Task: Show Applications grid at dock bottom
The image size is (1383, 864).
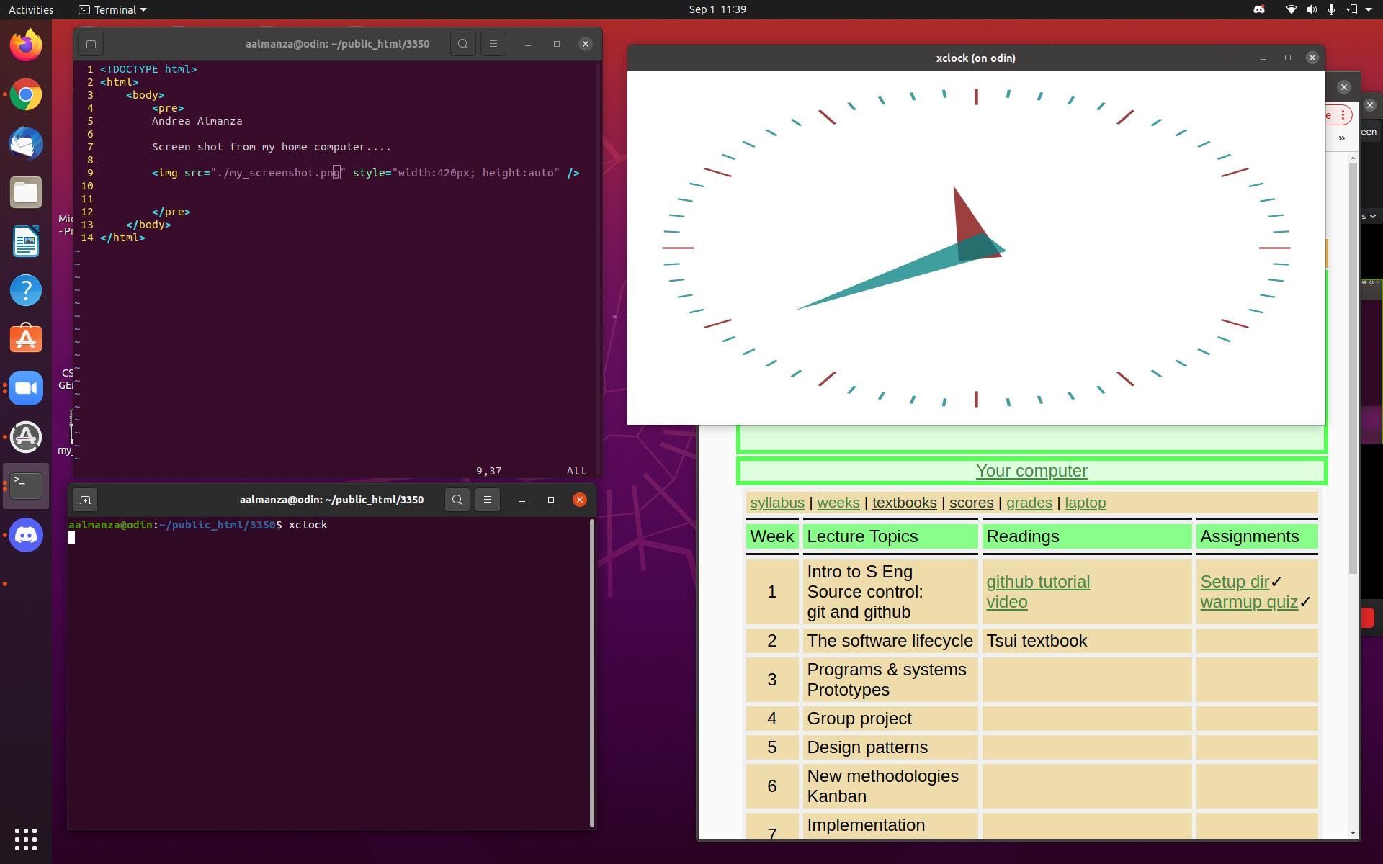Action: [26, 839]
